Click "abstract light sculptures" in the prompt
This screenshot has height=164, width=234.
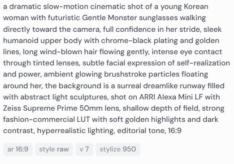point(64,97)
